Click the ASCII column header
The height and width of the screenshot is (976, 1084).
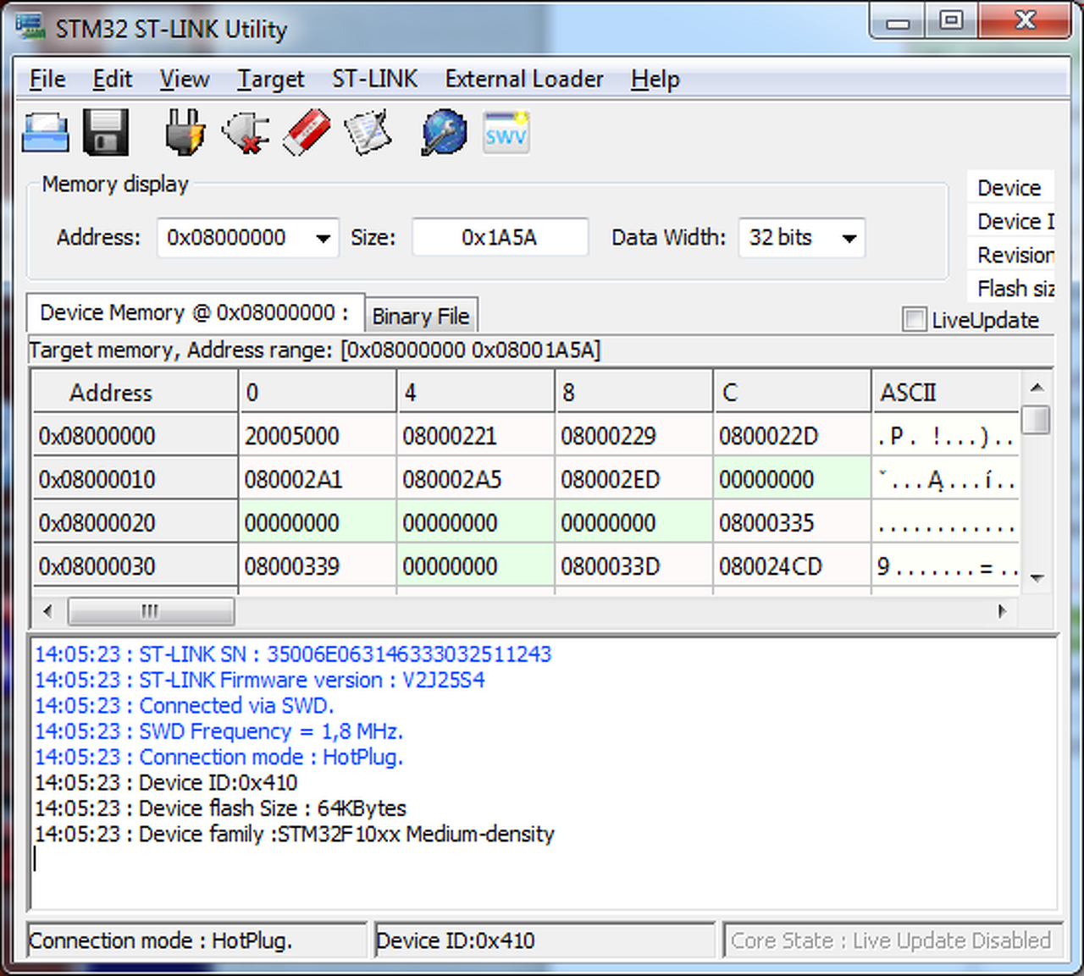click(x=946, y=393)
